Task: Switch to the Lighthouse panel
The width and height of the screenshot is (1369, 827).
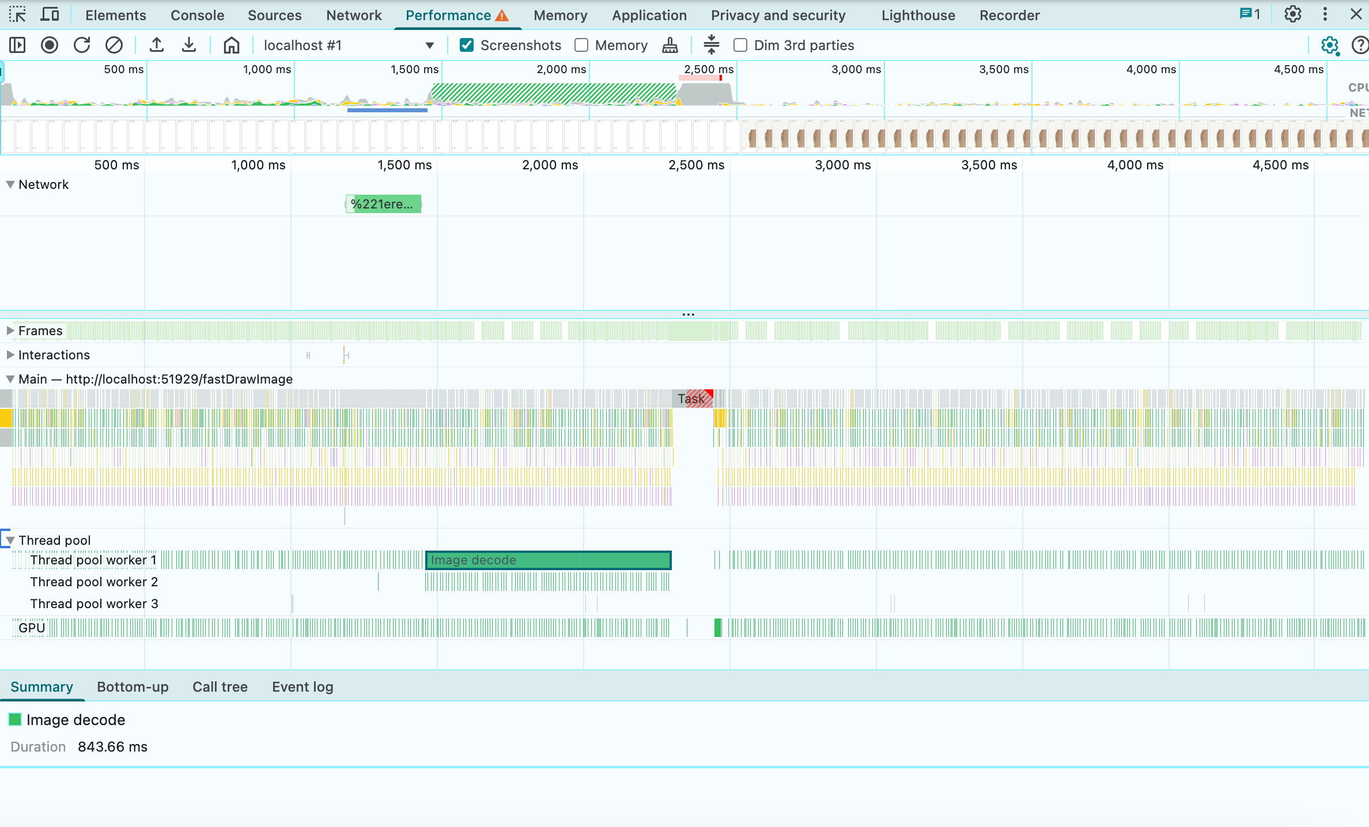Action: [917, 14]
